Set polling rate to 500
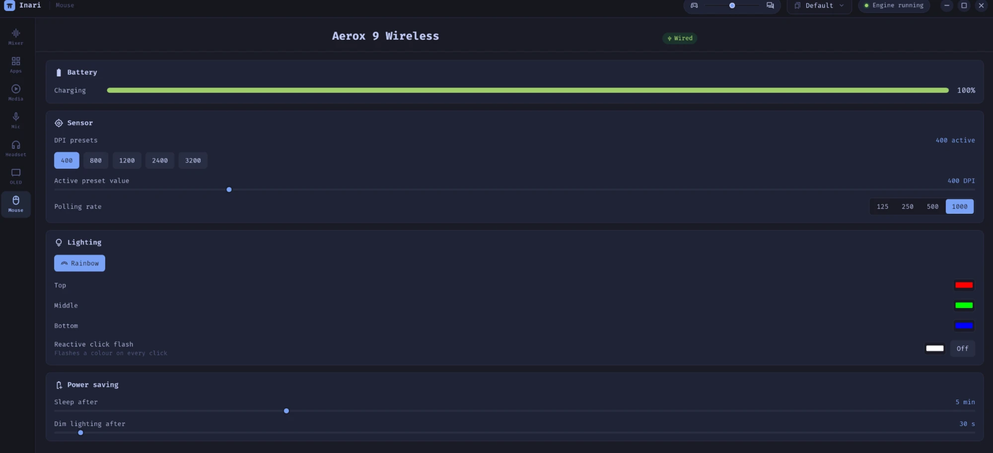993x453 pixels. click(932, 206)
